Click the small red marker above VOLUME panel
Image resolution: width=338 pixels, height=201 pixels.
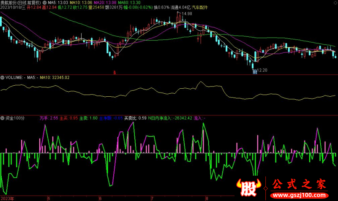114,72
